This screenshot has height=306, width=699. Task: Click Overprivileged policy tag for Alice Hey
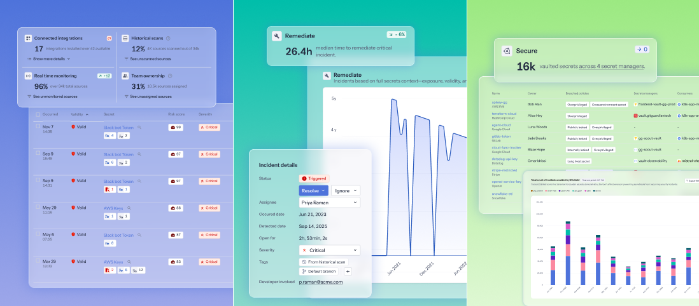tap(577, 116)
